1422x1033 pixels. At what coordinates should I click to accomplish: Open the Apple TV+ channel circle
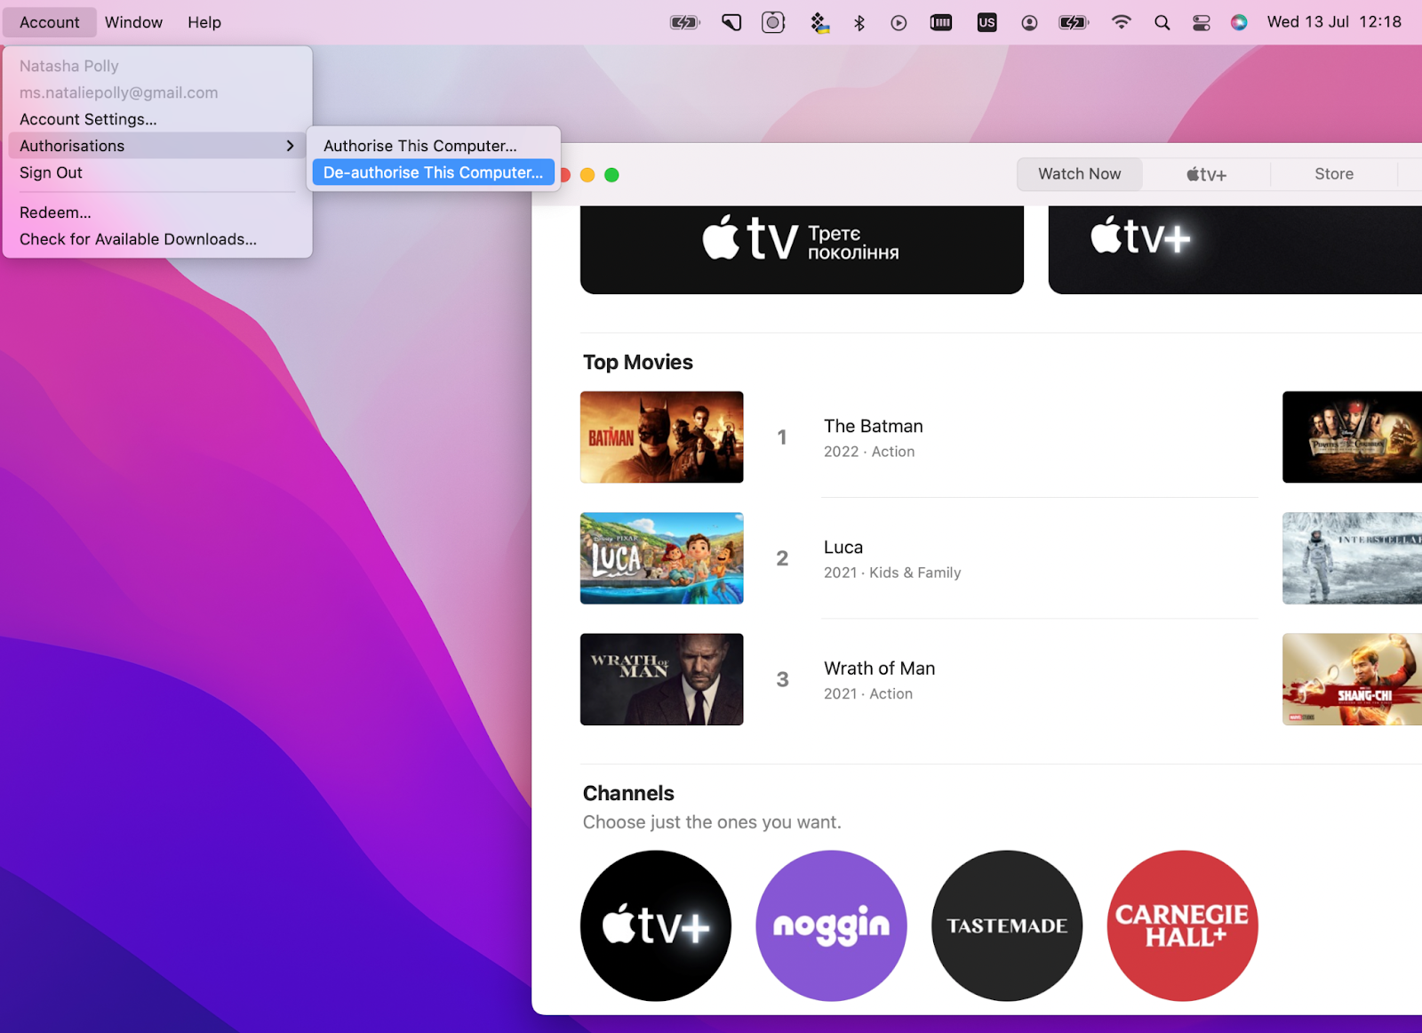tap(656, 925)
